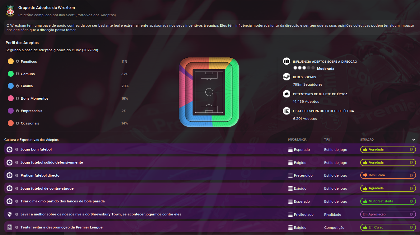Click the info icon beside Empresariais
This screenshot has width=420, height=235.
tap(17, 111)
